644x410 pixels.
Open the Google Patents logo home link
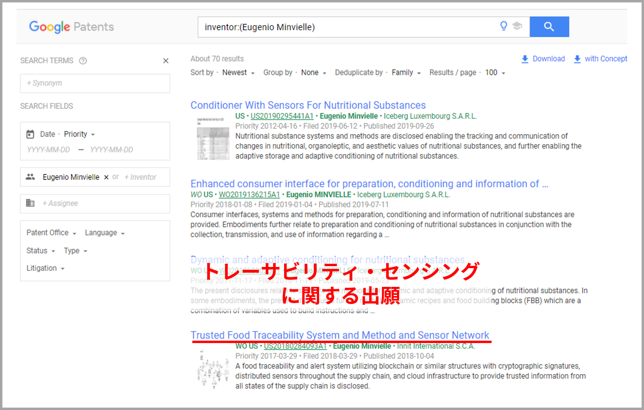point(71,27)
